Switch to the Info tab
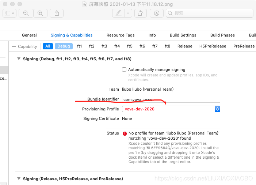The width and height of the screenshot is (256, 185). (152, 35)
